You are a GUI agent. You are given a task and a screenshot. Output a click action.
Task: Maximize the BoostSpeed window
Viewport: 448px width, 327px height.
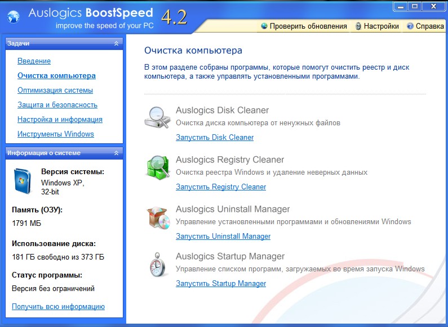[x=415, y=6]
